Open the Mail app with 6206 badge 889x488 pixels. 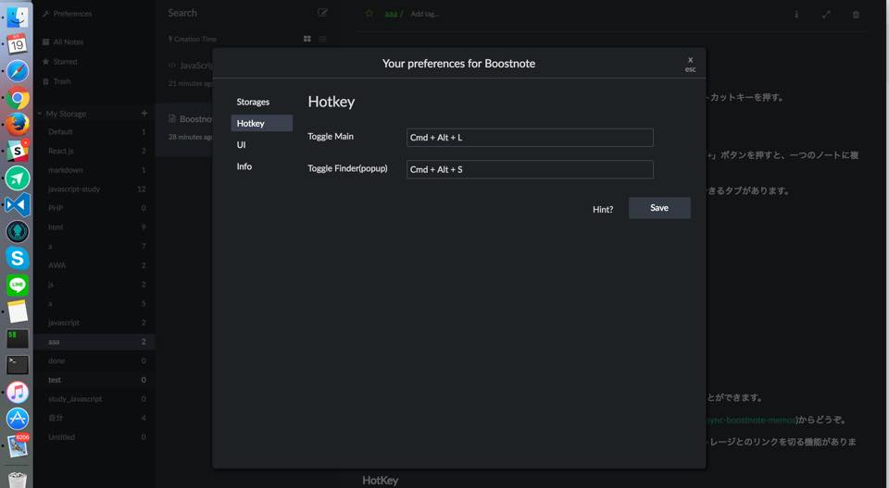[17, 446]
